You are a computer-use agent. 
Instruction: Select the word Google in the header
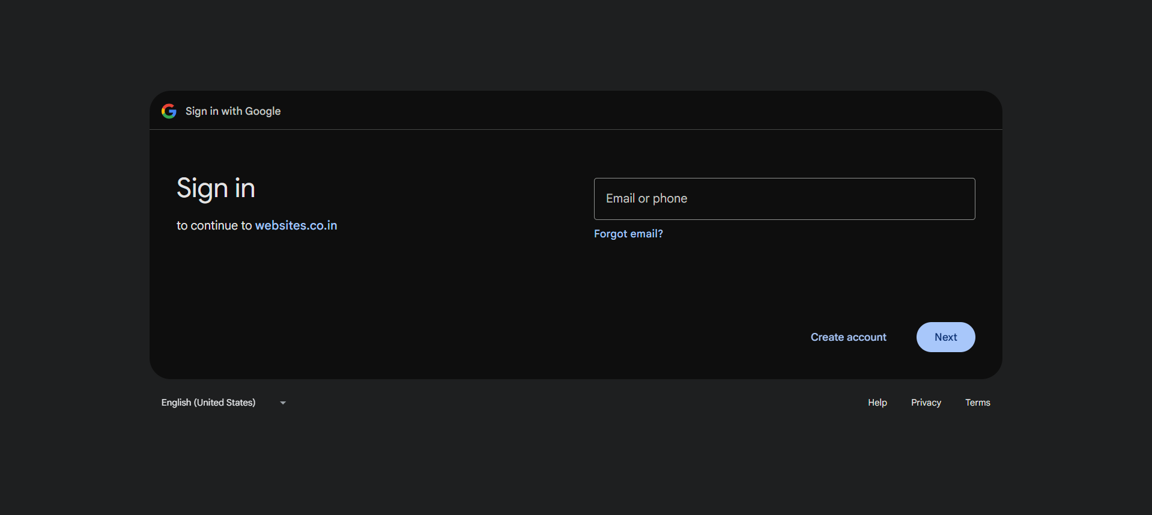point(262,111)
